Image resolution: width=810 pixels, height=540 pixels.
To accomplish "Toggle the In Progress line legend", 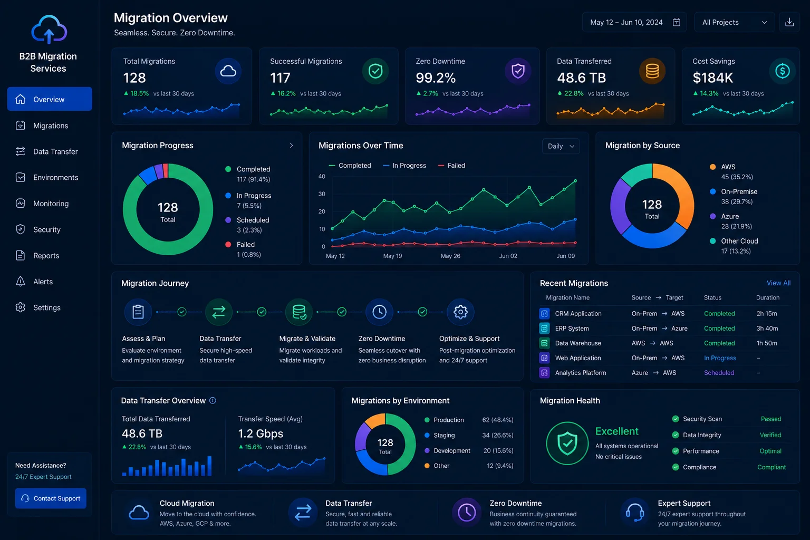I will tap(404, 166).
